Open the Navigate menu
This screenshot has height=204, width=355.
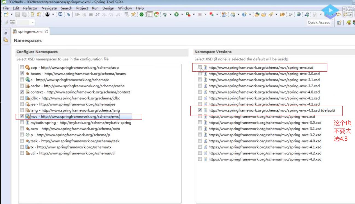pos(49,8)
